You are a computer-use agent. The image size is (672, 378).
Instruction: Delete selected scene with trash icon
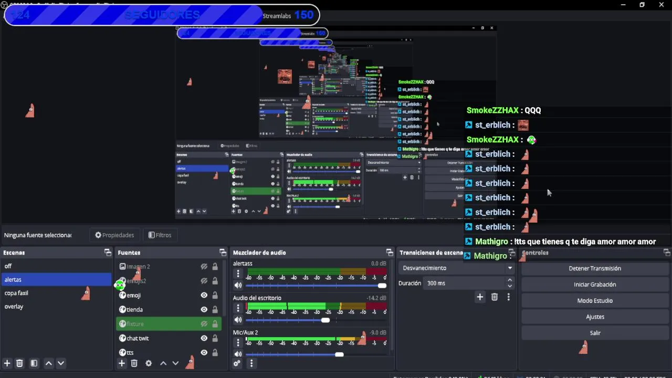[x=19, y=363]
